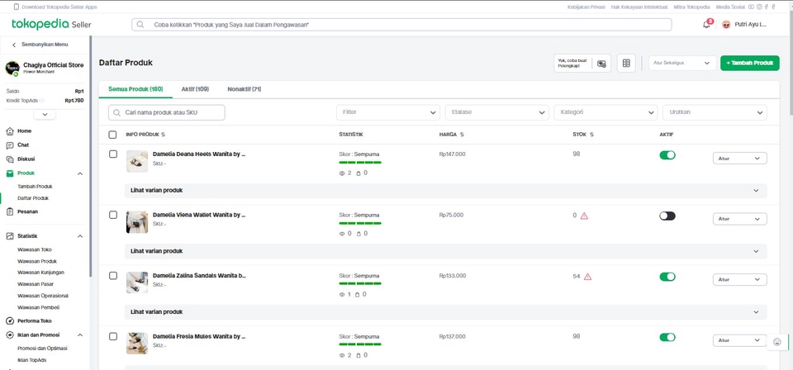This screenshot has height=370, width=793.
Task: Sort by Stok column arrows
Action: click(x=591, y=135)
